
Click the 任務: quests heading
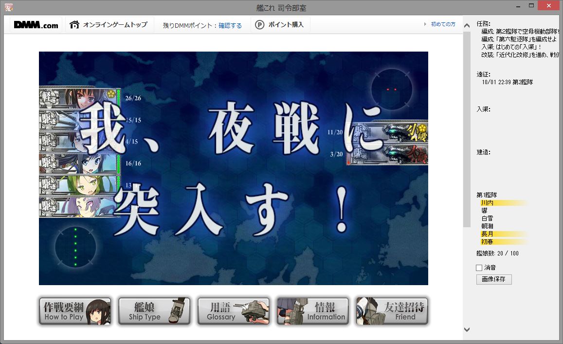[x=483, y=24]
